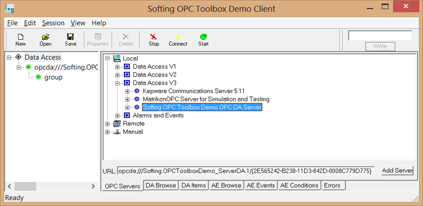Click the blue square icon of Data Access V2

click(127, 74)
